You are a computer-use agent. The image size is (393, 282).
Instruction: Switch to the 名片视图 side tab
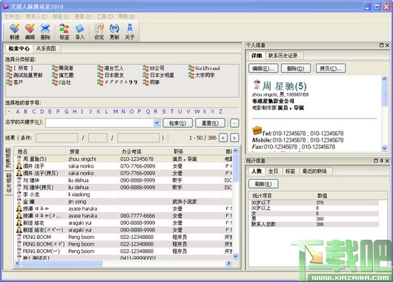tap(9, 183)
